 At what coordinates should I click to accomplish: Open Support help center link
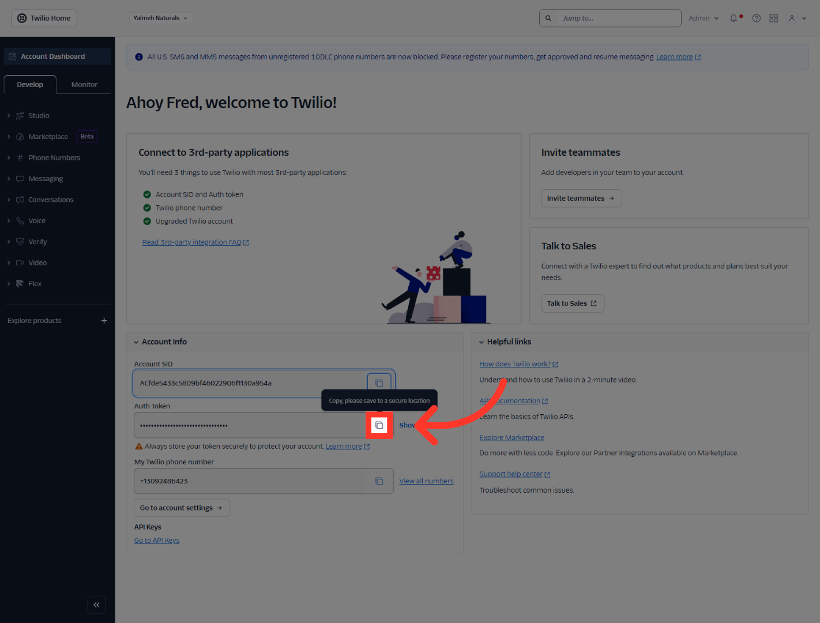point(514,474)
